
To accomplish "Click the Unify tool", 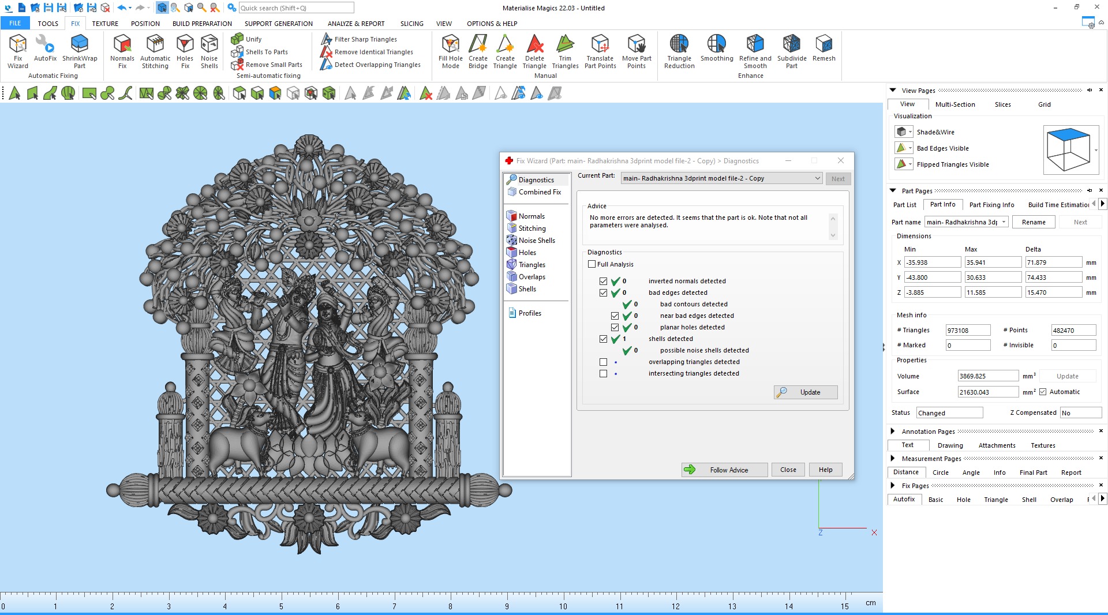I will click(246, 39).
